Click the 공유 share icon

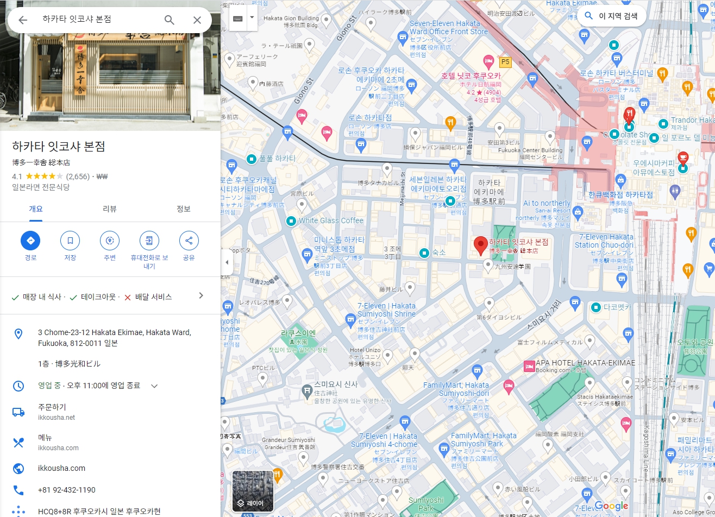189,240
